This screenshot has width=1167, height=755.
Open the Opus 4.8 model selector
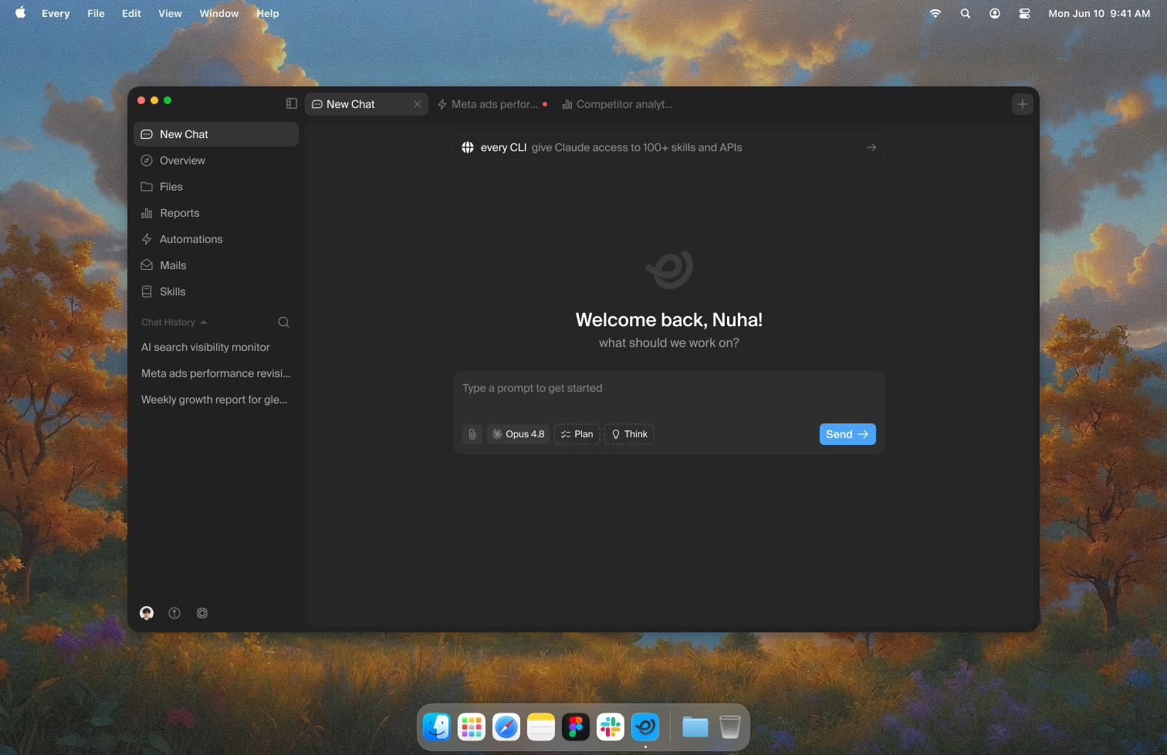[518, 434]
